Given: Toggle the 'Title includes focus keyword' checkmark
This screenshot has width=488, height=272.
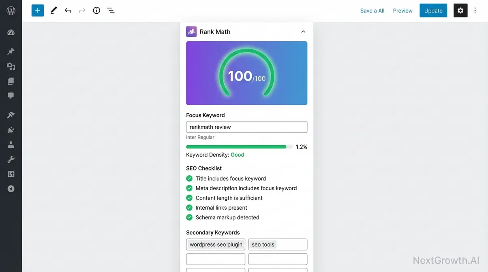Looking at the screenshot, I should point(189,178).
